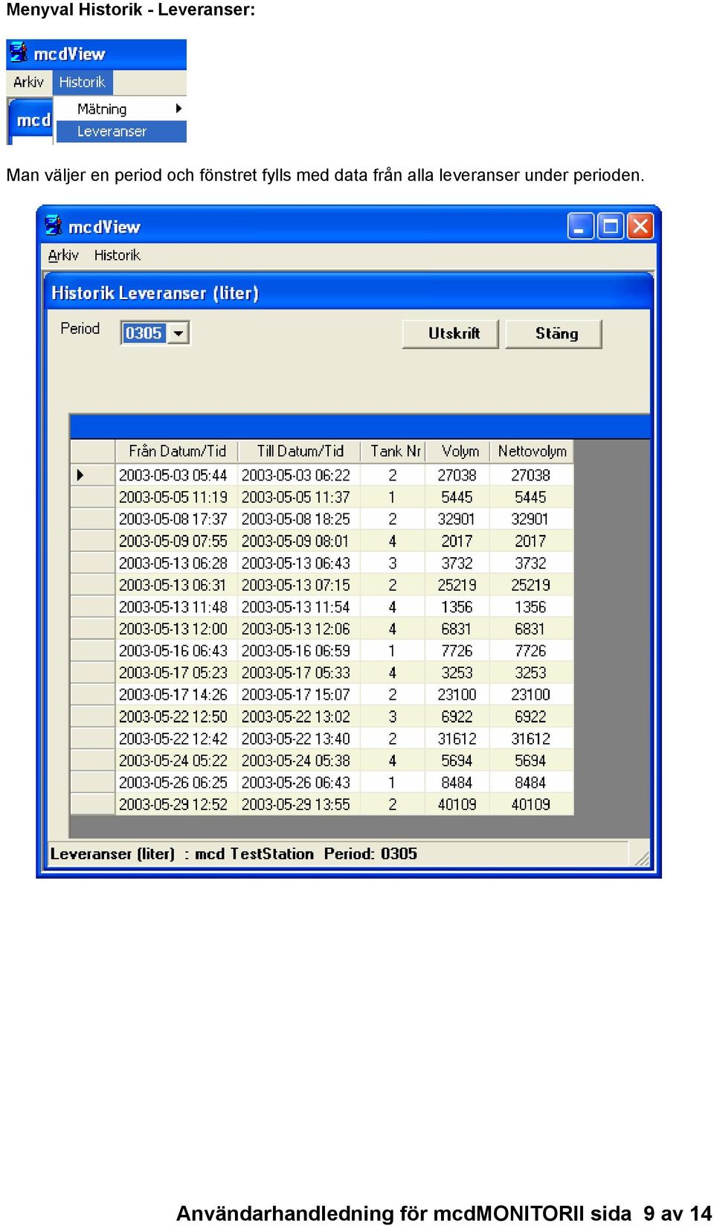
Task: Click Nettovolym value 8484
Action: point(532,782)
